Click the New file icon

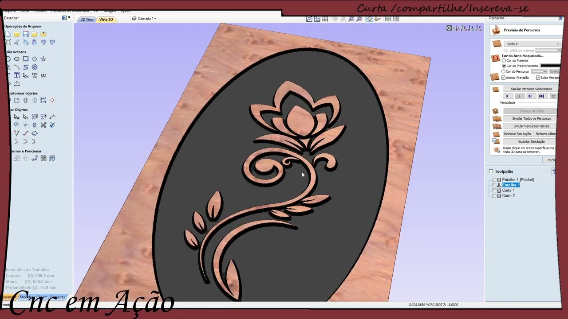[x=8, y=34]
